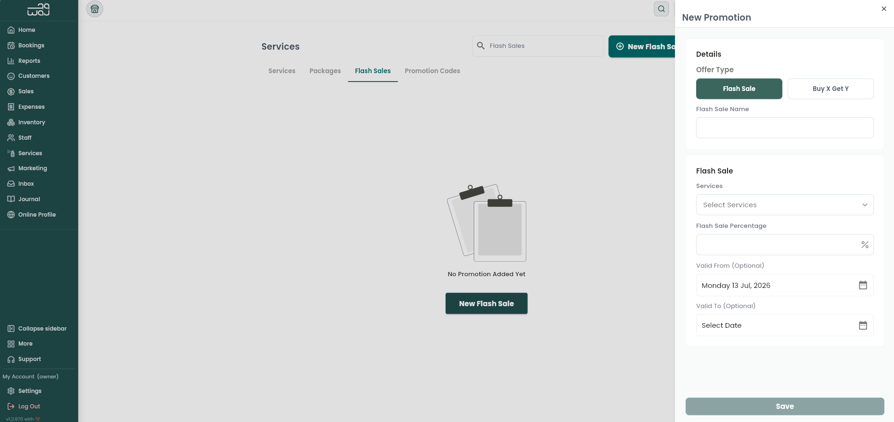Click the Bookings calendar icon
894x422 pixels.
(x=11, y=45)
